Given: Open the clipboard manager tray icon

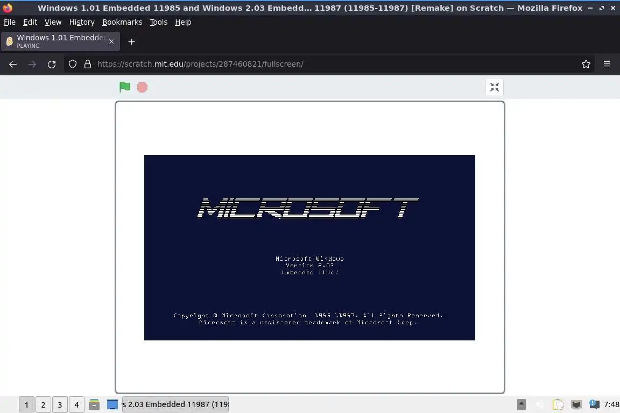Looking at the screenshot, I should pos(558,404).
